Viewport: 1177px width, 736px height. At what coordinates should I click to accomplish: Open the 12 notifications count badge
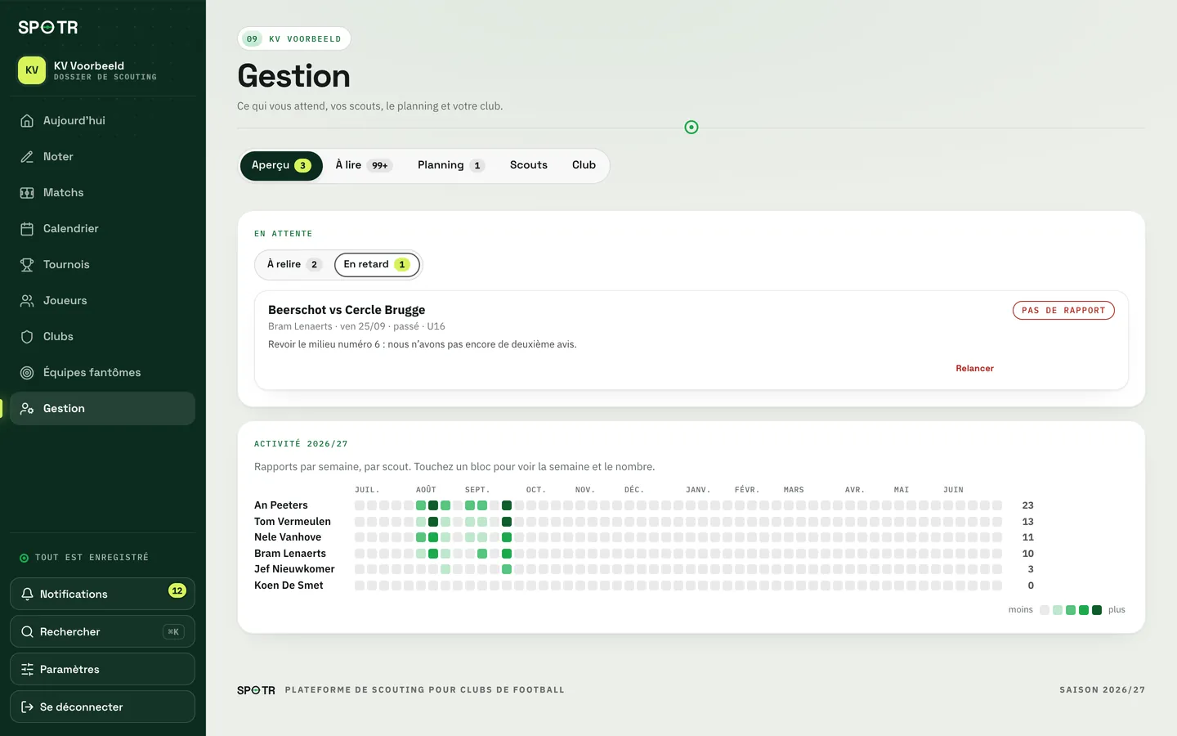[177, 591]
